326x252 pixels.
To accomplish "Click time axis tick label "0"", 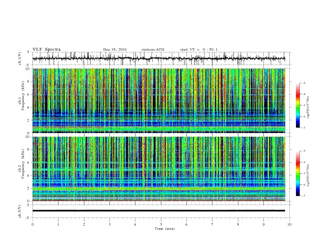I will coord(33,224).
